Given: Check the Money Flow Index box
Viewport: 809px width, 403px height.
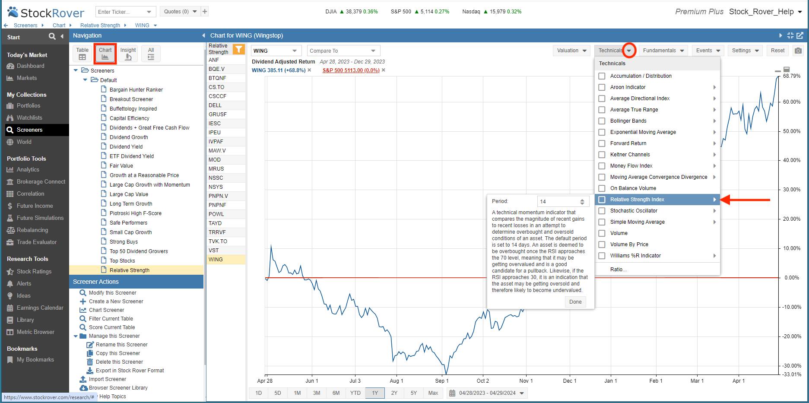Looking at the screenshot, I should pyautogui.click(x=602, y=166).
